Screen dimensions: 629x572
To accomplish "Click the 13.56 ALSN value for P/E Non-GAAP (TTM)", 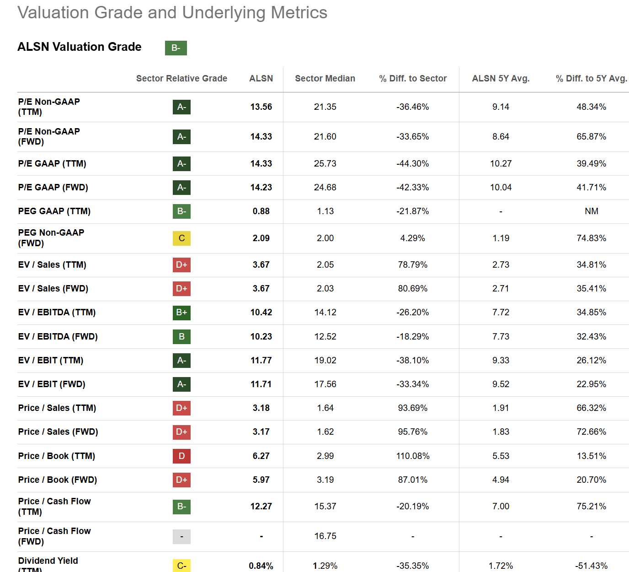I will point(261,107).
